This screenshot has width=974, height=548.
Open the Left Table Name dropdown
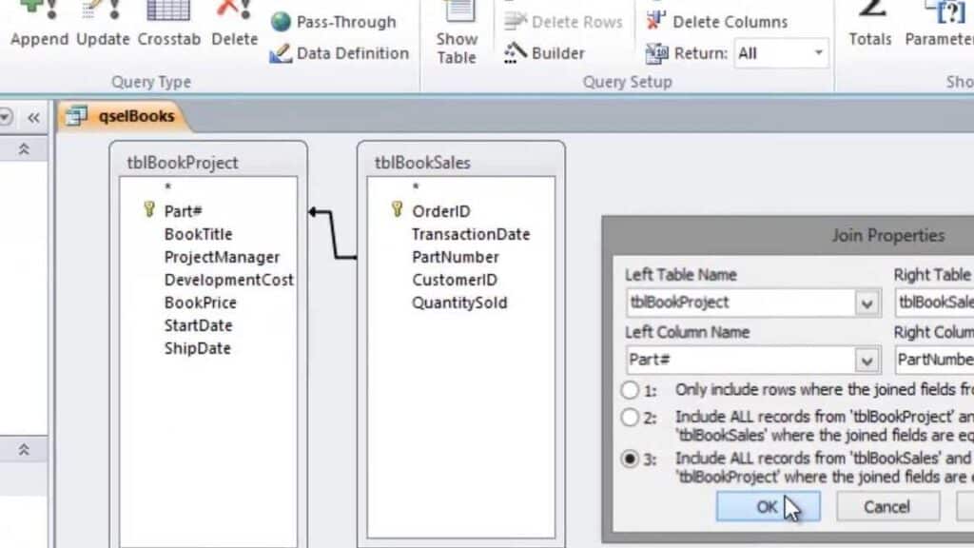click(867, 303)
